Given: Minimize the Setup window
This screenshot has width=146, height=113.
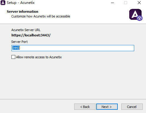Looking at the screenshot, I should click(112, 3).
